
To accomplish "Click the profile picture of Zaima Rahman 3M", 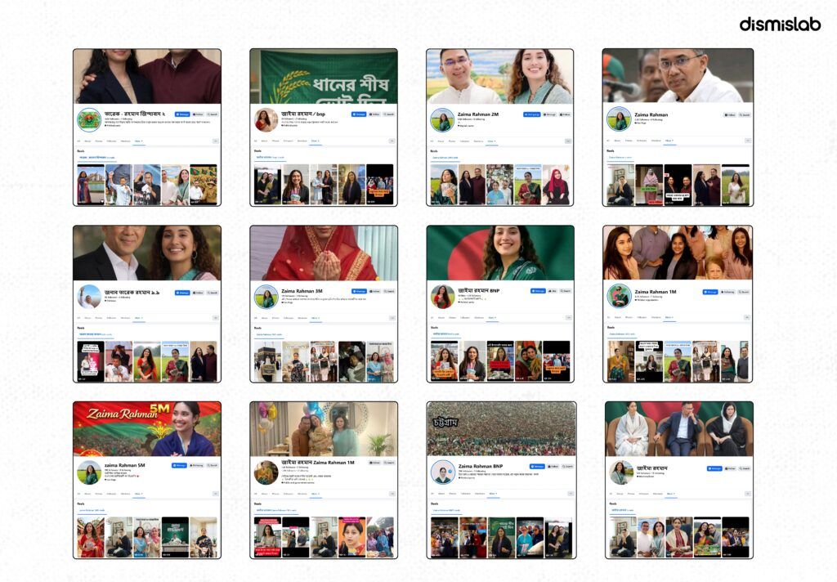I will pyautogui.click(x=266, y=298).
